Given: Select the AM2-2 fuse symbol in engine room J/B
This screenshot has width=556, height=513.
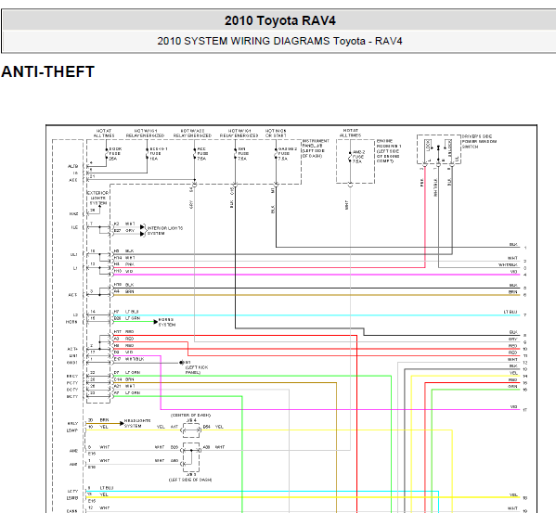Looking at the screenshot, I should [350, 157].
